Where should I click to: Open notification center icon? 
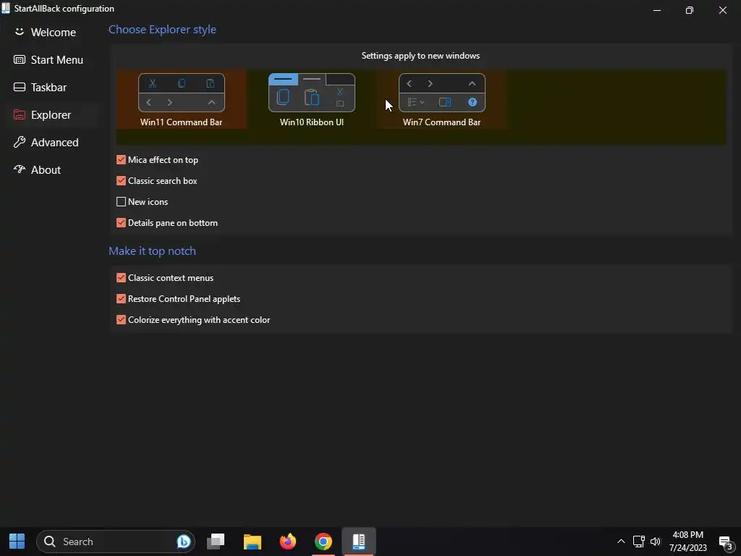click(x=726, y=543)
